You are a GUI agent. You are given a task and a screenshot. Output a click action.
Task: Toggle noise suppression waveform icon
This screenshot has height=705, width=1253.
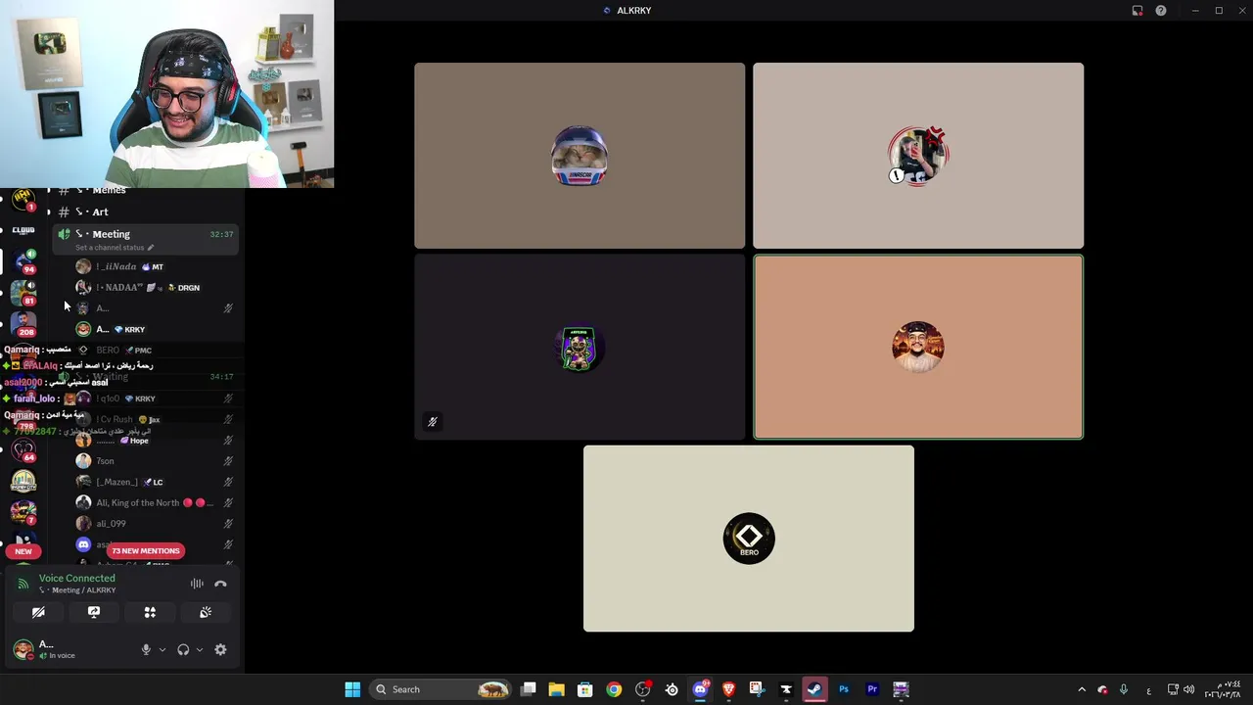[197, 584]
